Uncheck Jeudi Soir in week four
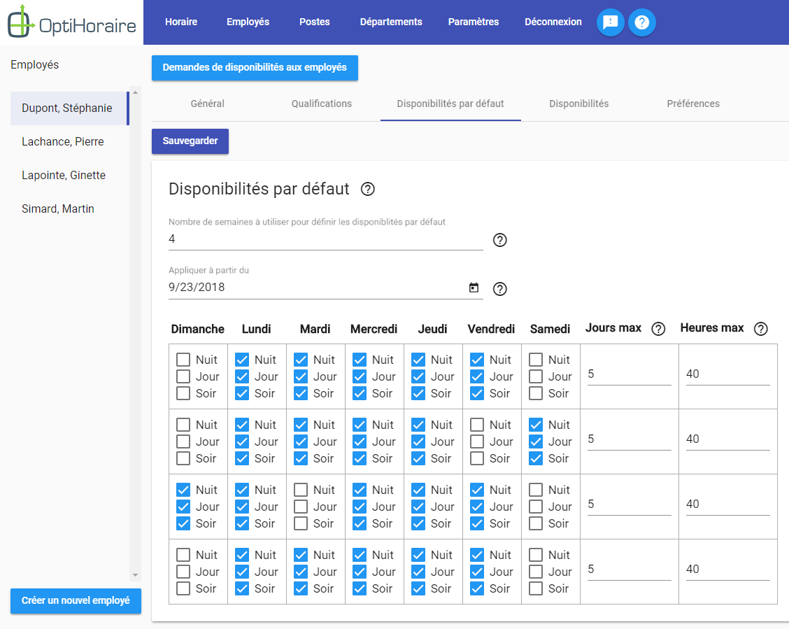This screenshot has height=629, width=789. [418, 588]
